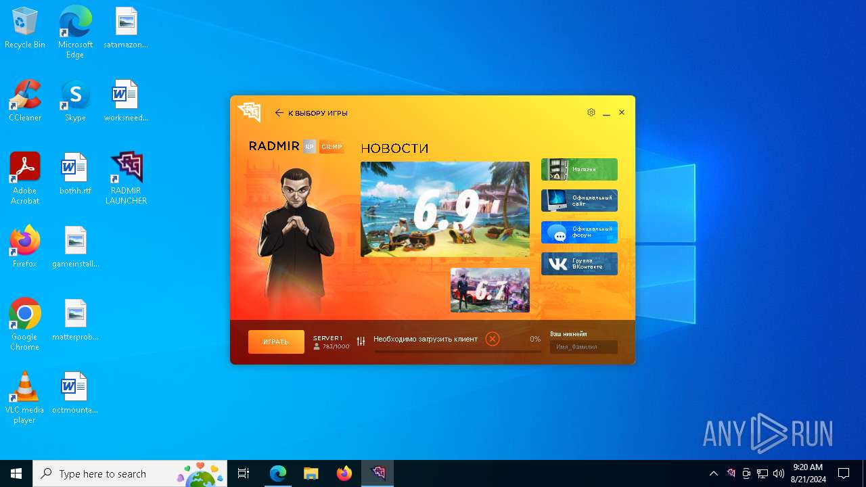The height and width of the screenshot is (487, 866).
Task: Select Firefox desktop shortcut
Action: coord(25,247)
